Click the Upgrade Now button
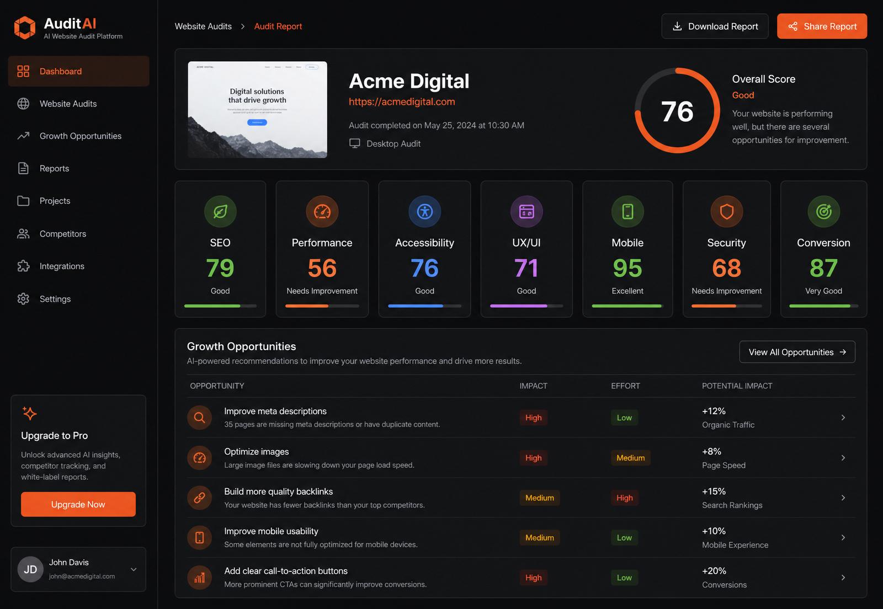 (x=78, y=504)
